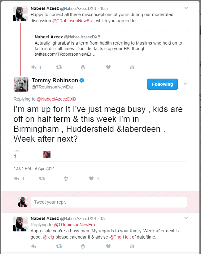Like Nabeel Azeez's top tweet

tap(108, 67)
